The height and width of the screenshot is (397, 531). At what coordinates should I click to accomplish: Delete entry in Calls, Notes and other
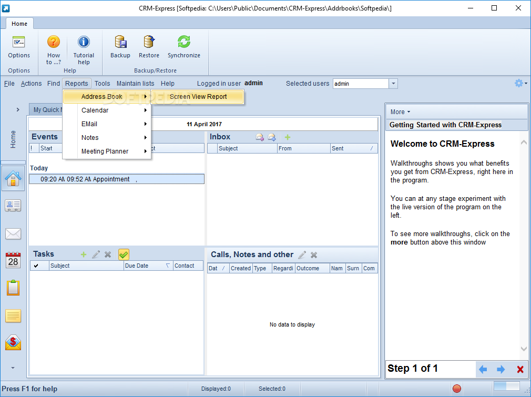[x=314, y=255]
